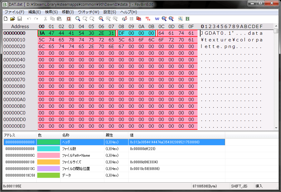Screen dimensions: 281x192
Task: Click the アドレス column header
Action: click(x=20, y=135)
